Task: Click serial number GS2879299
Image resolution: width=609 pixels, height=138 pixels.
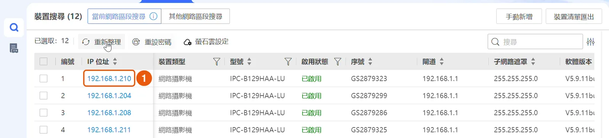Action: 369,96
